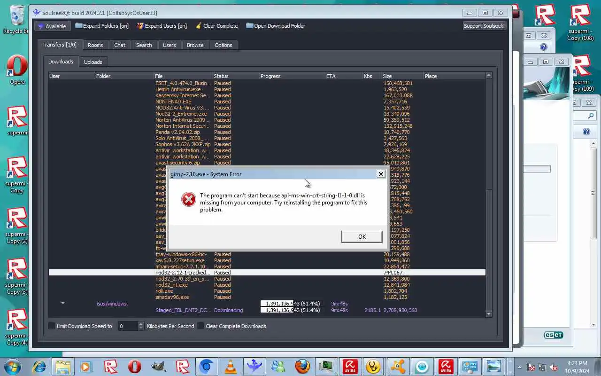Open File Explorer from taskbar

[x=62, y=367]
